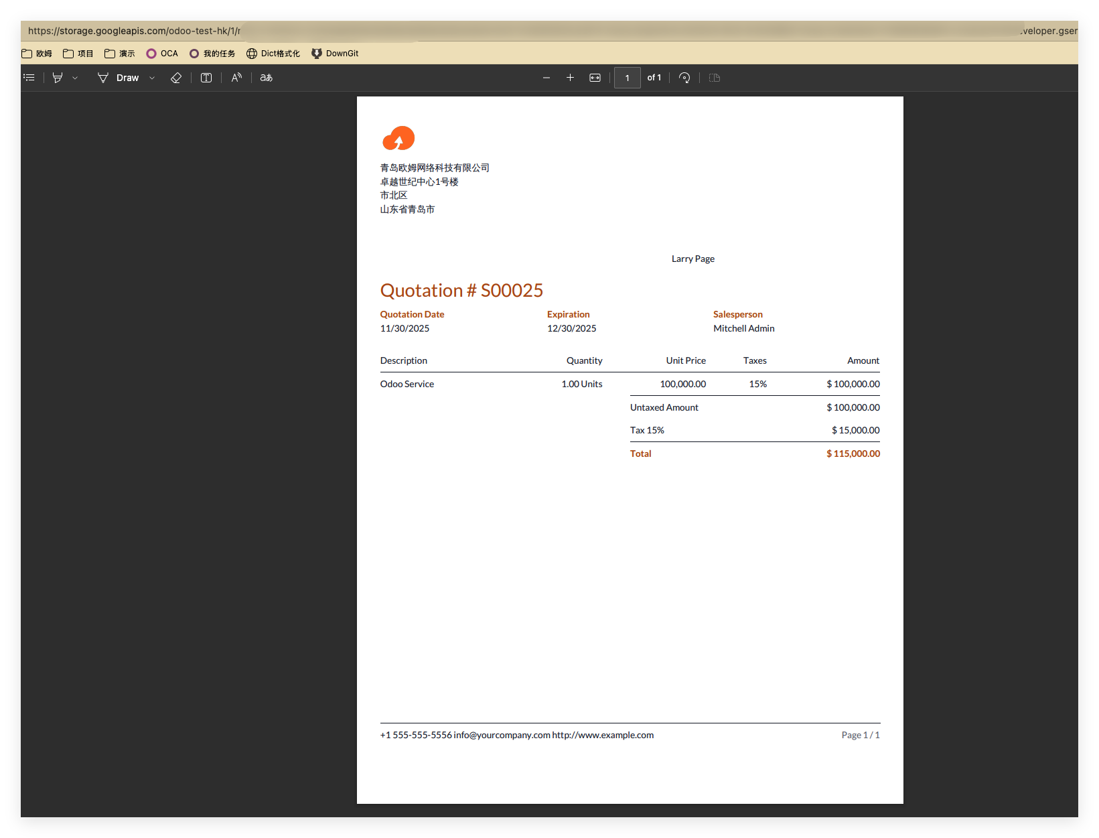Open the Translate icon

tap(267, 78)
